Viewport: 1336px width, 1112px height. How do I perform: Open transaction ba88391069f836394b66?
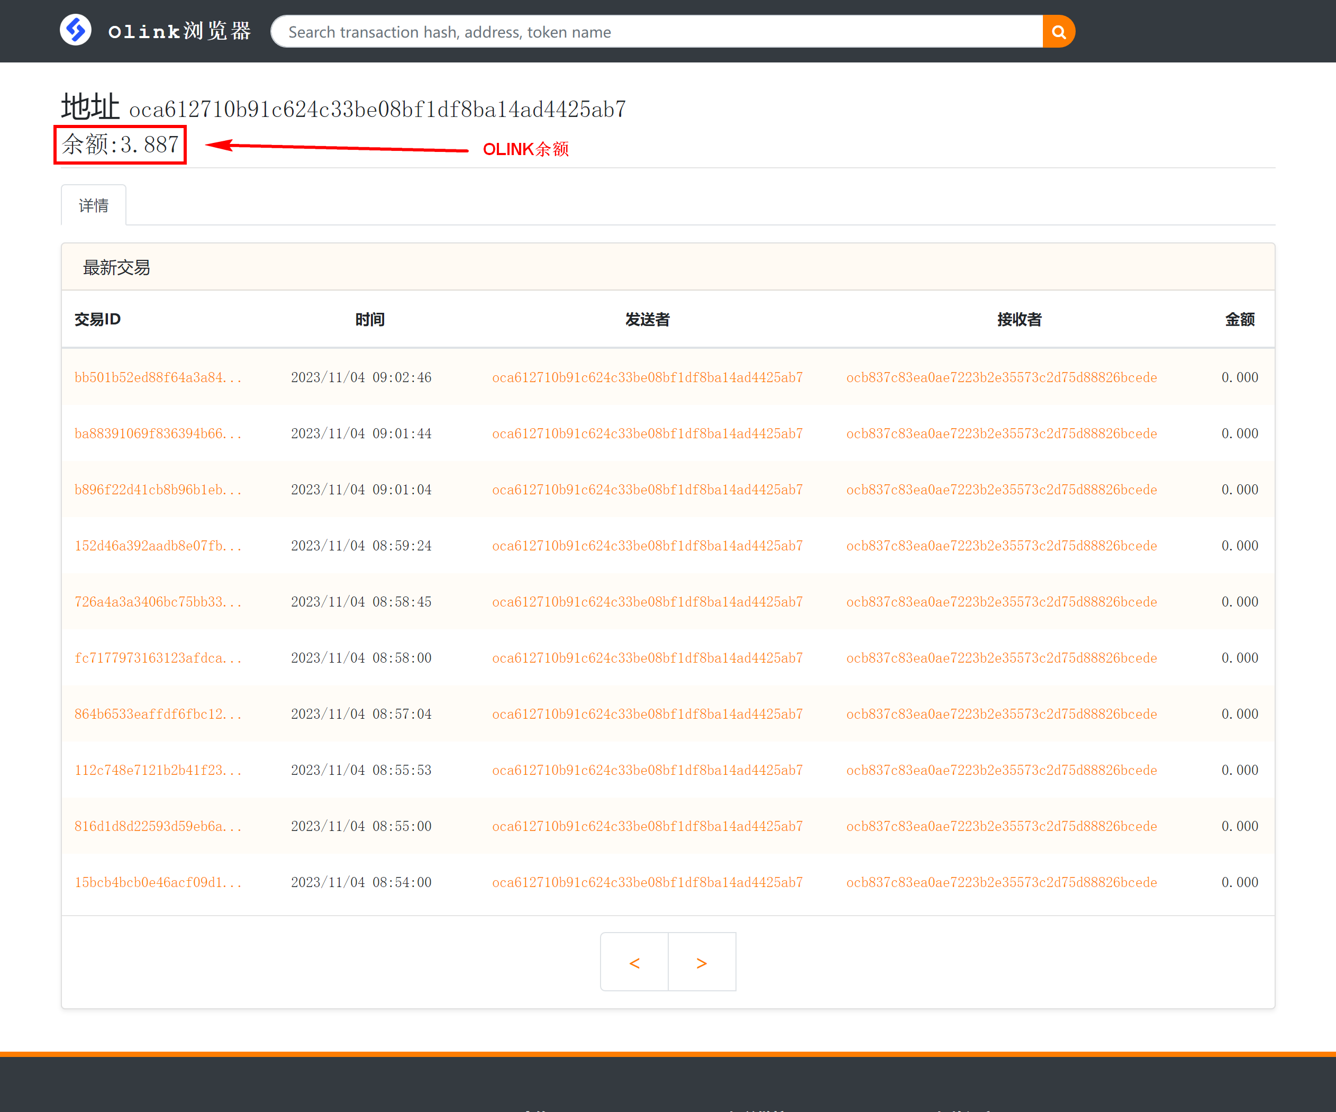pyautogui.click(x=158, y=433)
